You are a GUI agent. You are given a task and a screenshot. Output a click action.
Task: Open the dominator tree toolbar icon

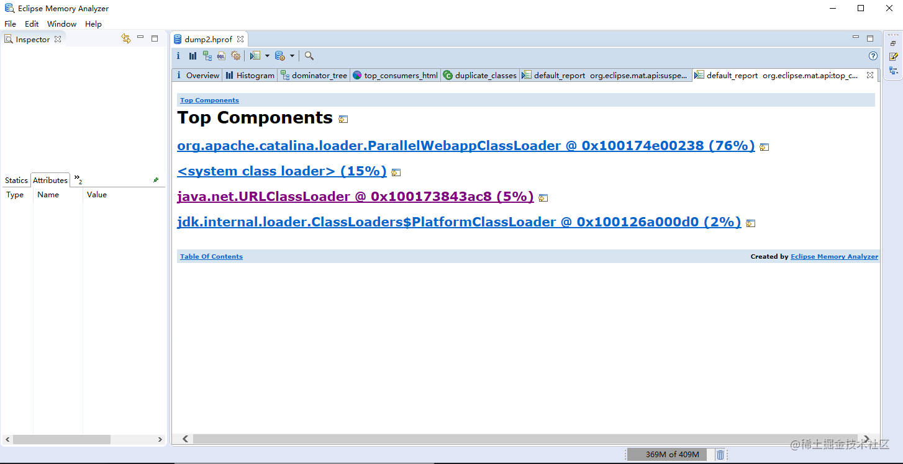pos(207,56)
